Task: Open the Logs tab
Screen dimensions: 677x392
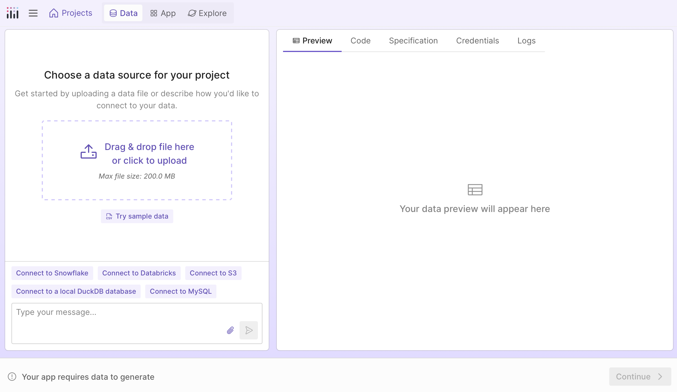Action: [x=526, y=41]
